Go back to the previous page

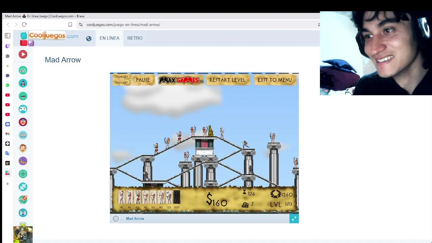point(8,24)
